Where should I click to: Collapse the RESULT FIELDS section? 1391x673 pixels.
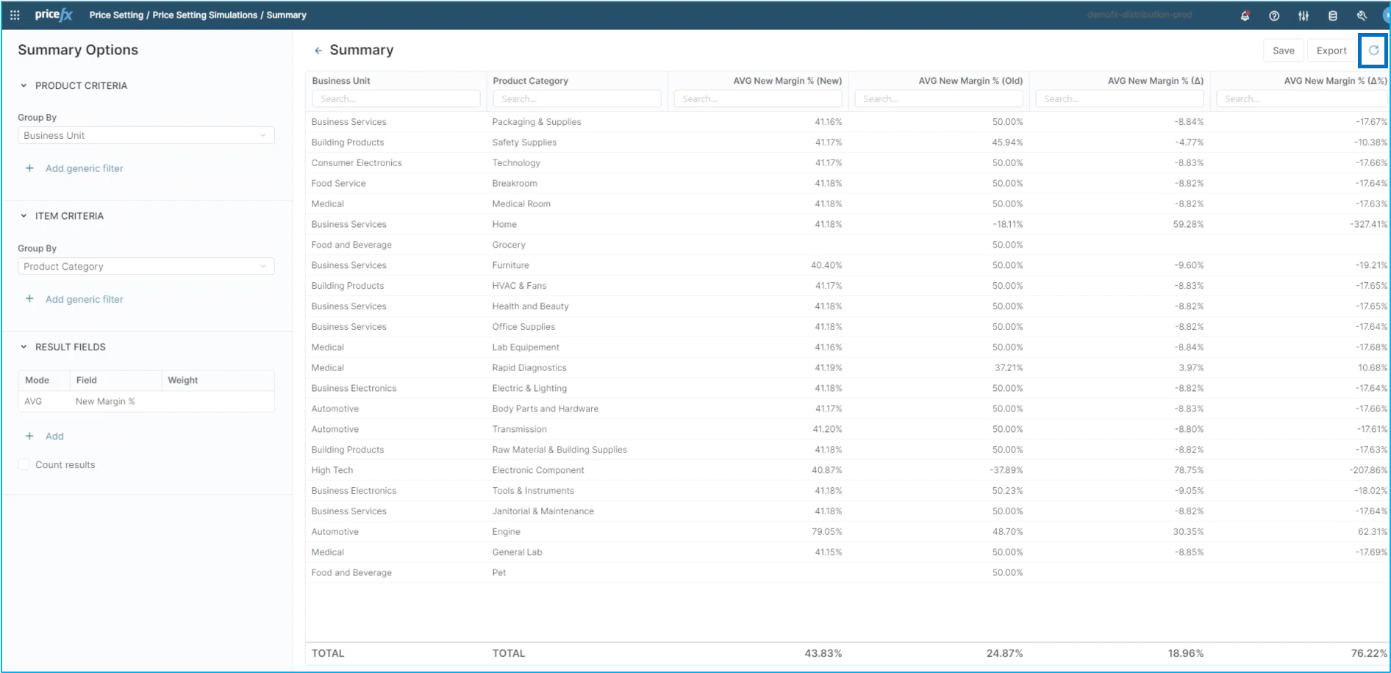click(x=24, y=347)
